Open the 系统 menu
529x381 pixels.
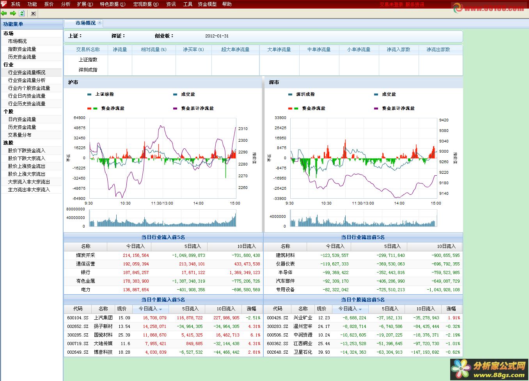pos(15,4)
